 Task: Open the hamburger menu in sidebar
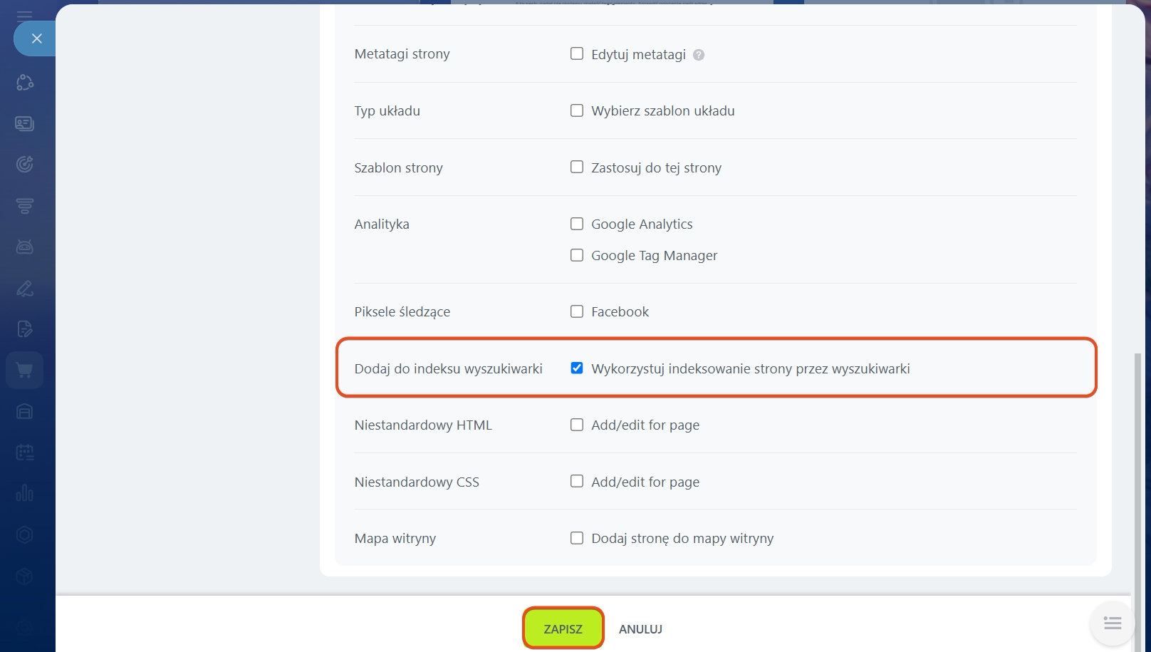click(24, 15)
